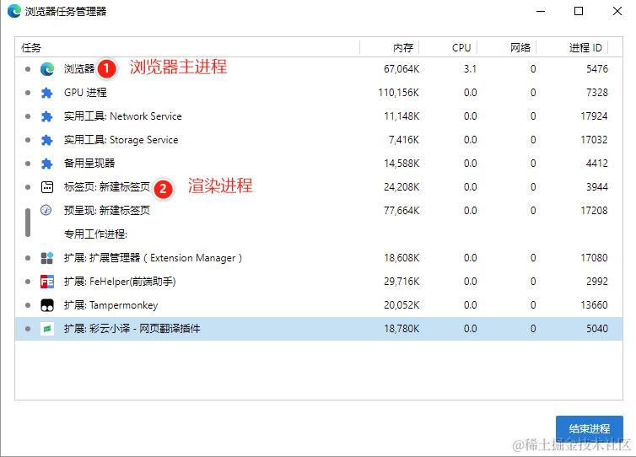Click CPU value 3.1

tap(470, 69)
